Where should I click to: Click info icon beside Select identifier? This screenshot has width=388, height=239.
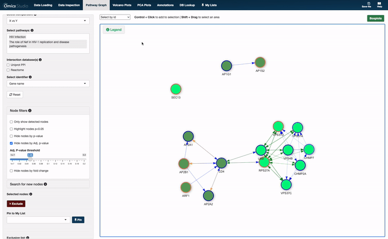30,77
